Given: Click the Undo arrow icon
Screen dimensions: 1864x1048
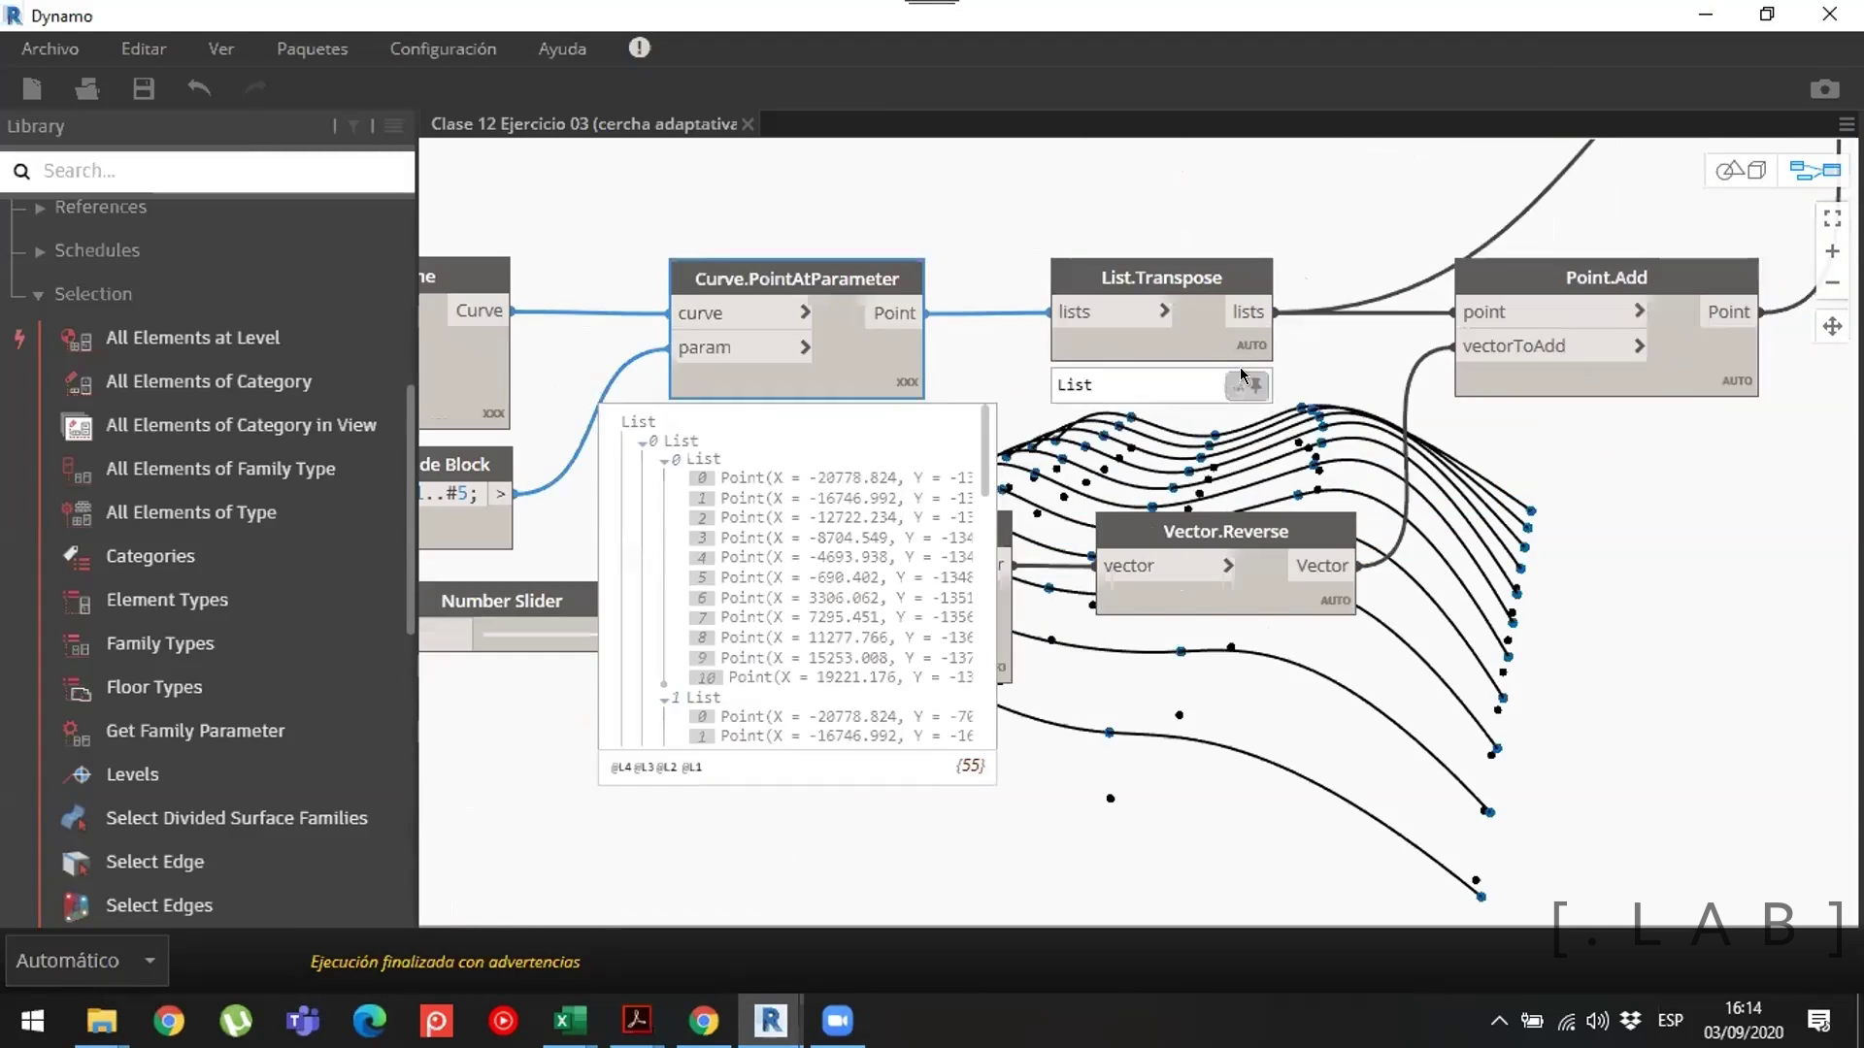Looking at the screenshot, I should [199, 89].
